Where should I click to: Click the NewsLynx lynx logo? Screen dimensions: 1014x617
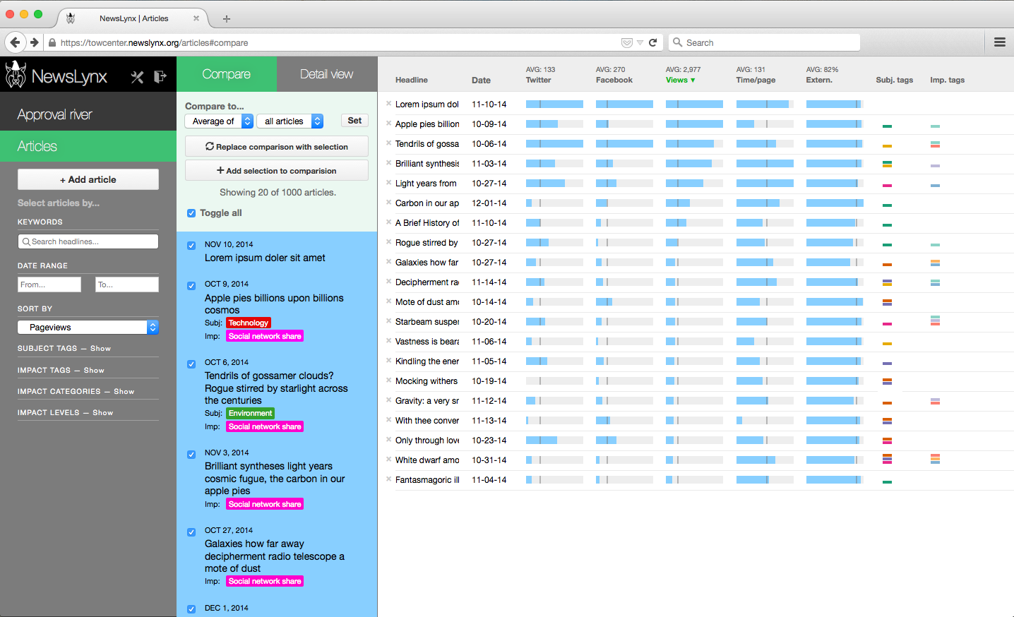pyautogui.click(x=16, y=75)
